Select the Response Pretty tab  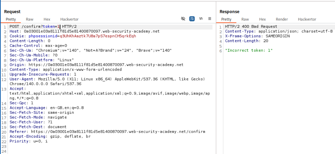click(x=226, y=19)
